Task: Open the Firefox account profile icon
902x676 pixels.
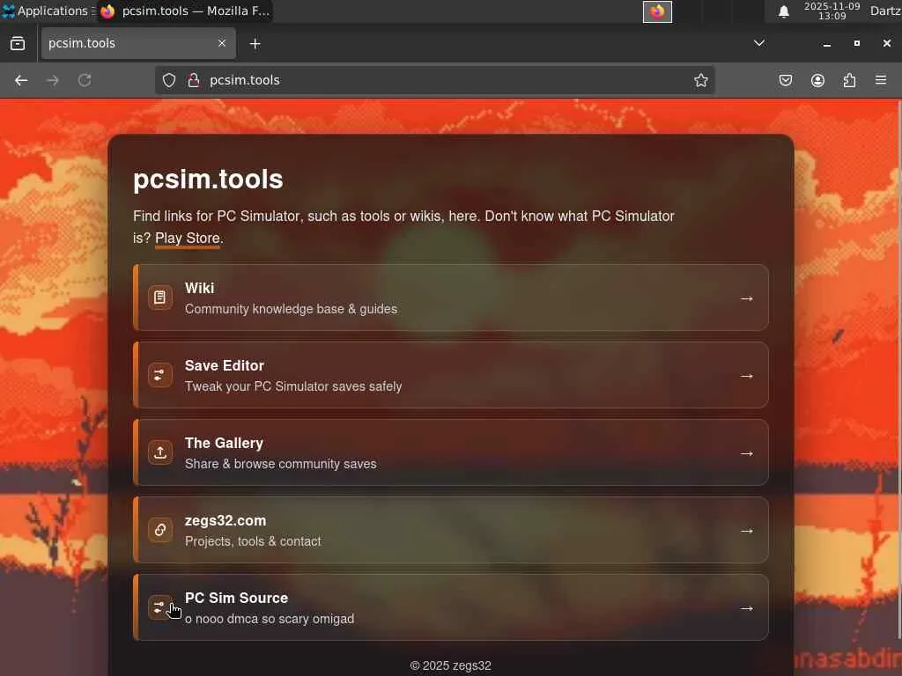Action: pyautogui.click(x=817, y=80)
